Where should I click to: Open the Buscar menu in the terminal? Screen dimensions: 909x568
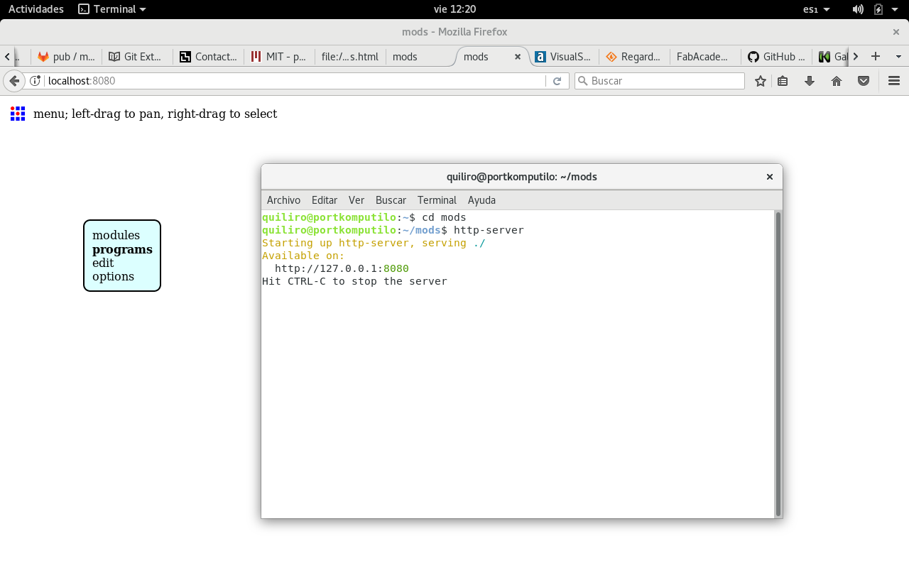(391, 200)
